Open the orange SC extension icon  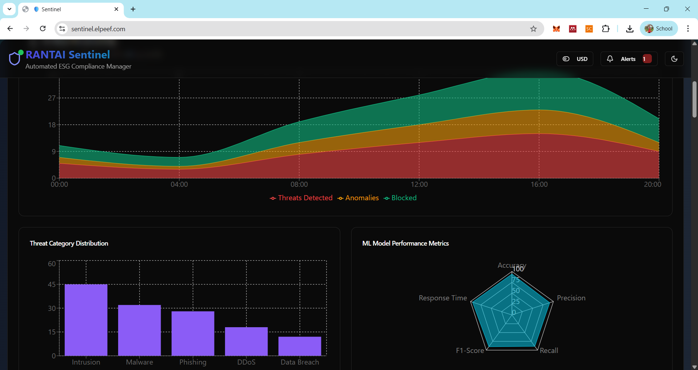pyautogui.click(x=589, y=29)
